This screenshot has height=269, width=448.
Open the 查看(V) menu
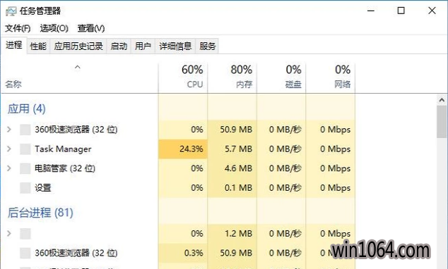pyautogui.click(x=91, y=28)
